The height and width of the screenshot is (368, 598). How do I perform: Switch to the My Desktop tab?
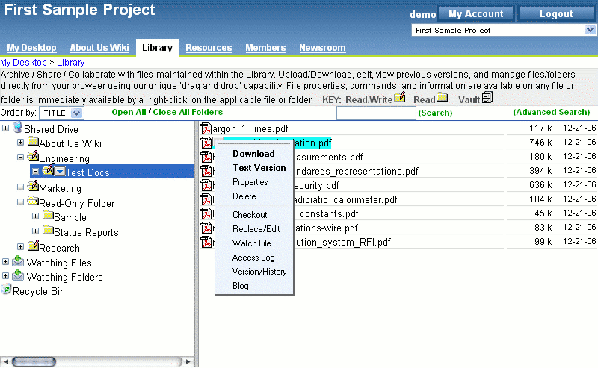pos(31,48)
